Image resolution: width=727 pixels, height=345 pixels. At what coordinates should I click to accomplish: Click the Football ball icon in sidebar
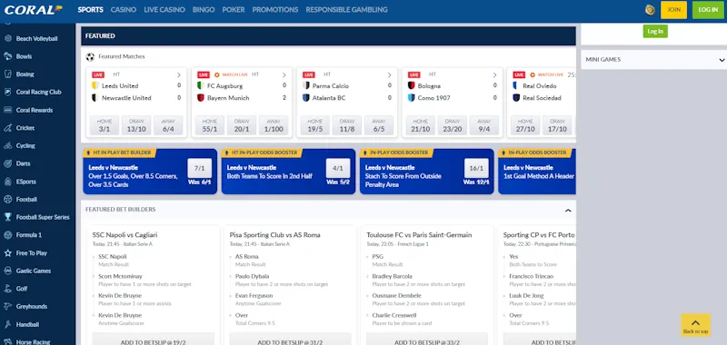8,199
